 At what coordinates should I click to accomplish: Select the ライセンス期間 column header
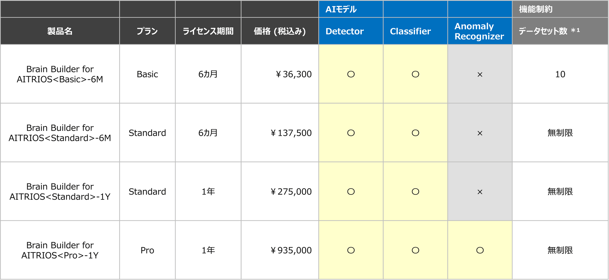(208, 31)
